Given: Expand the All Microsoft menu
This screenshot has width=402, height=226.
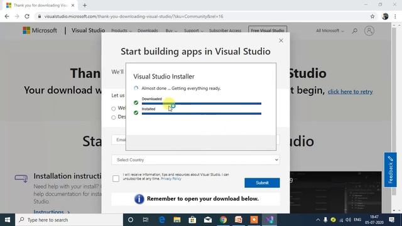Looking at the screenshot, I should coord(330,31).
